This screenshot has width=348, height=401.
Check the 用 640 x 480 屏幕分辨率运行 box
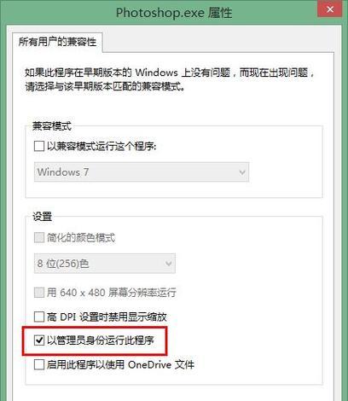coord(39,292)
